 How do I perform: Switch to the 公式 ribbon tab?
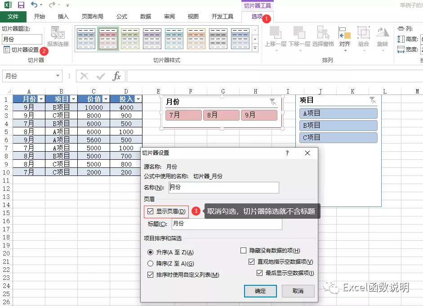tap(122, 17)
